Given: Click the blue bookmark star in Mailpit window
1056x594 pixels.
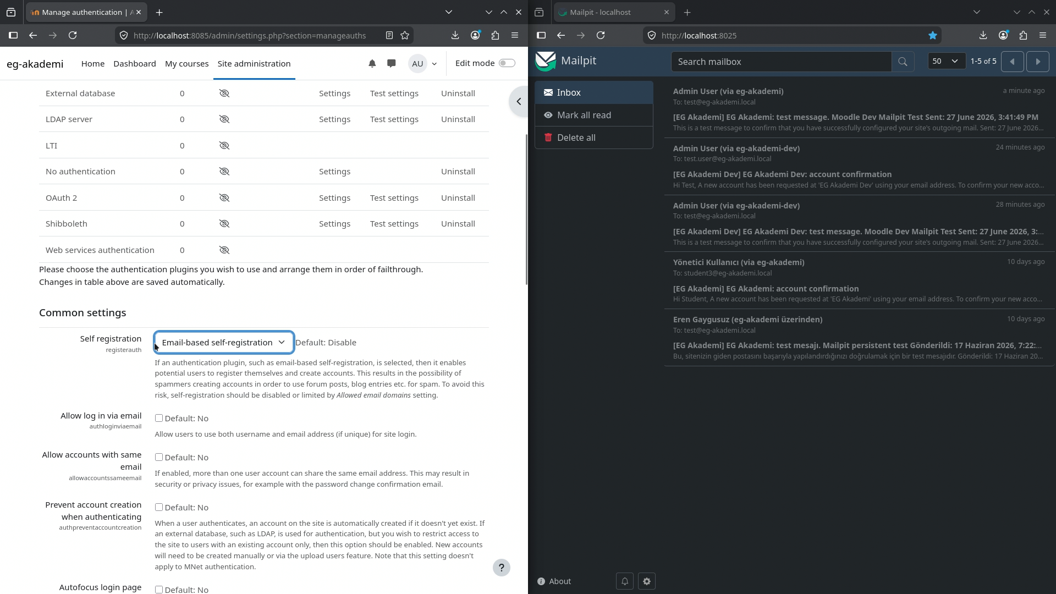Looking at the screenshot, I should point(933,35).
